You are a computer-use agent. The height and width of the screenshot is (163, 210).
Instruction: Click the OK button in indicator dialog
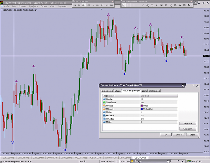coord(166,135)
